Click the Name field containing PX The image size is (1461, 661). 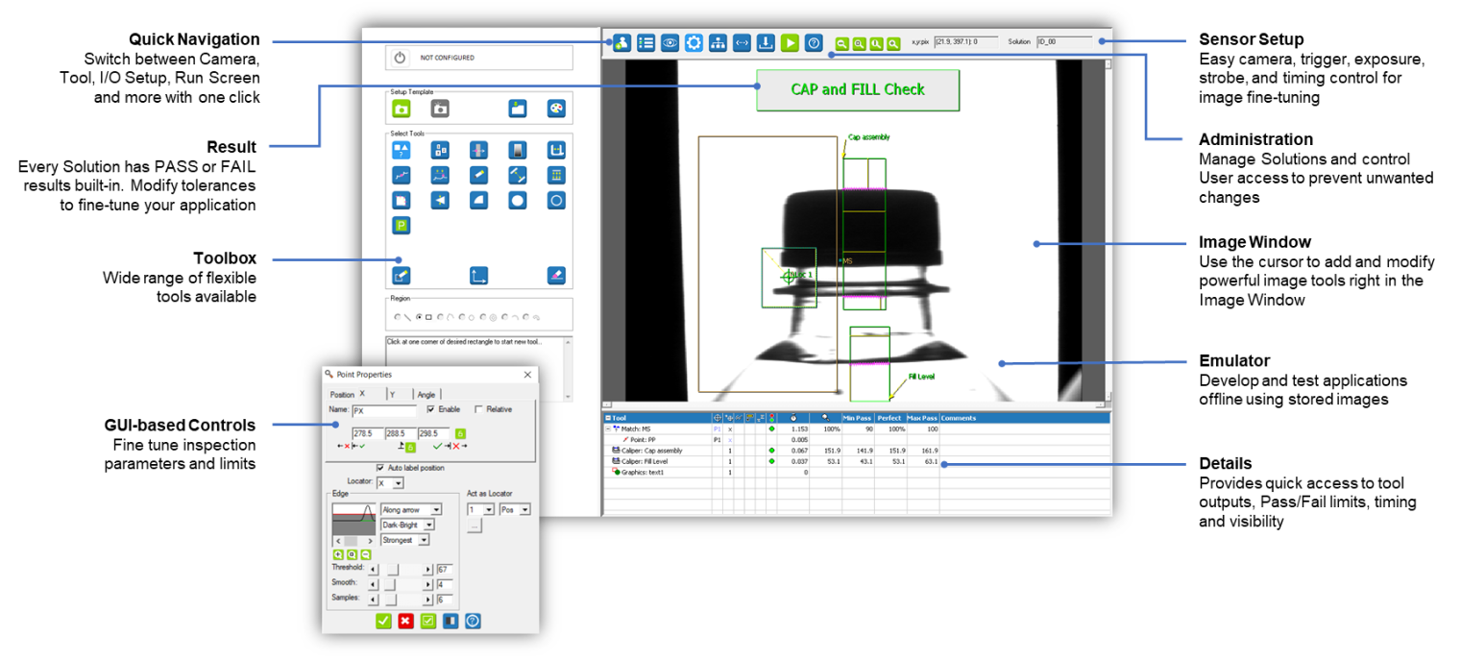click(x=384, y=411)
